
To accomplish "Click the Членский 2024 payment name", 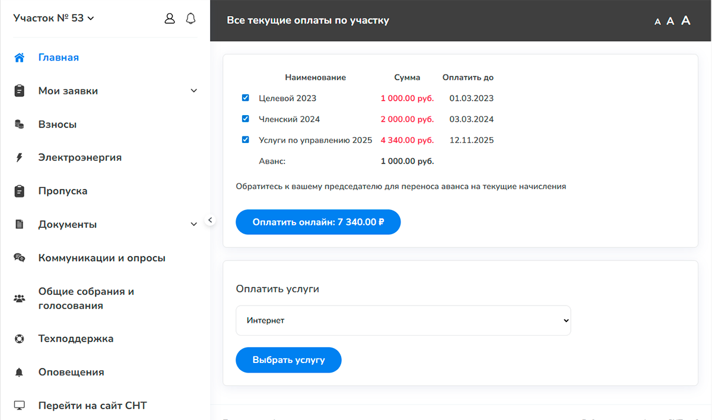I will click(290, 119).
